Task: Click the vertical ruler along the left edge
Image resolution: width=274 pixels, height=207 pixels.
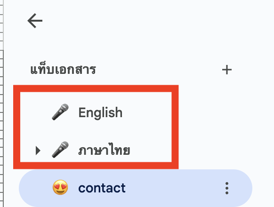Action: click(2, 103)
